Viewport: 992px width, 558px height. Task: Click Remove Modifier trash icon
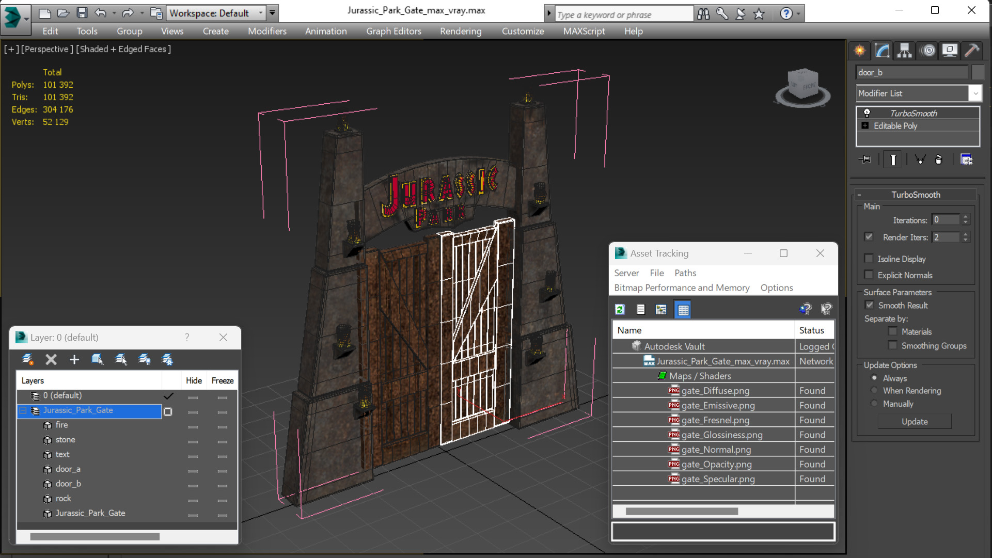coord(939,160)
